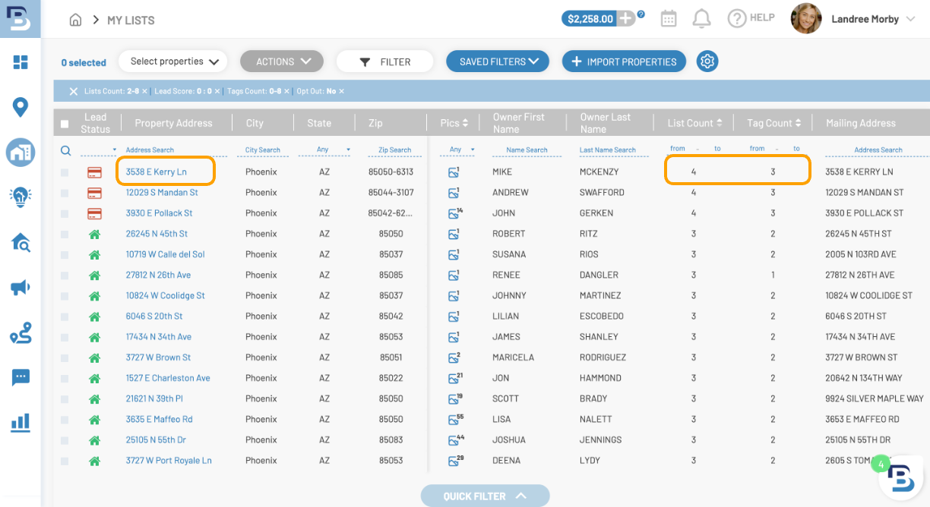The height and width of the screenshot is (507, 930).
Task: Open pictures icon for Lisa Nalett row
Action: [454, 419]
